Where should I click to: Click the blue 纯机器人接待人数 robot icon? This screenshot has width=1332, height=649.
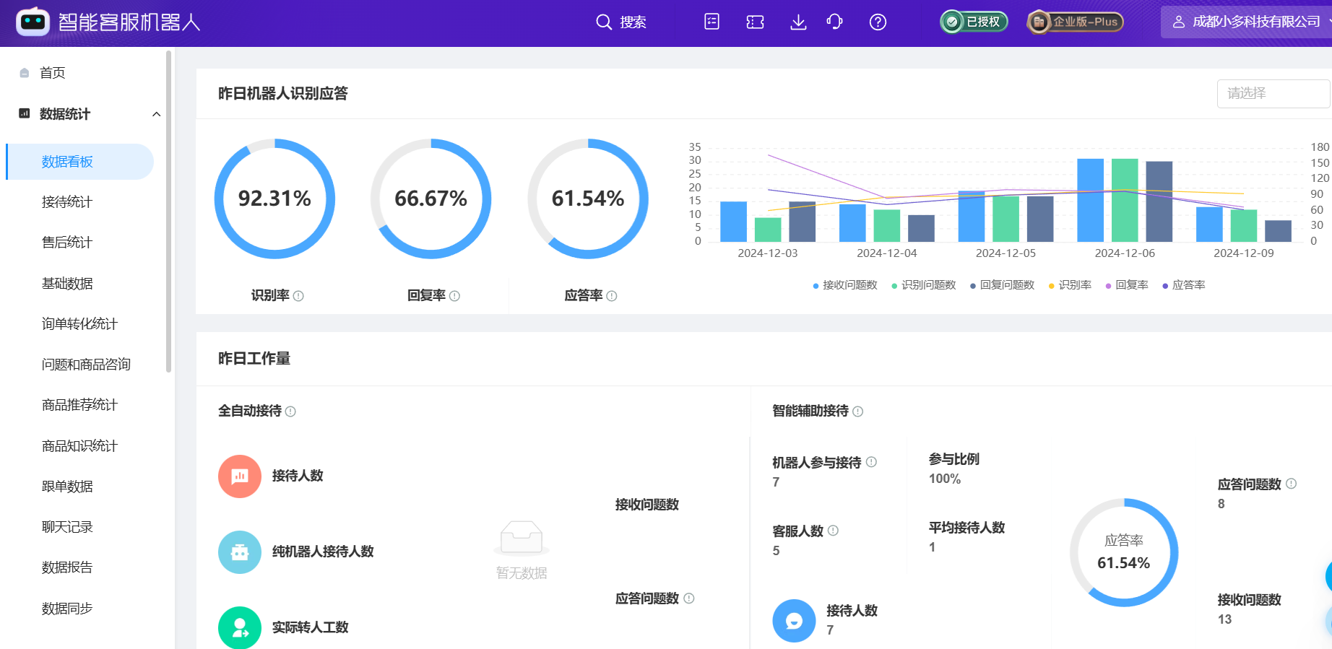point(240,552)
